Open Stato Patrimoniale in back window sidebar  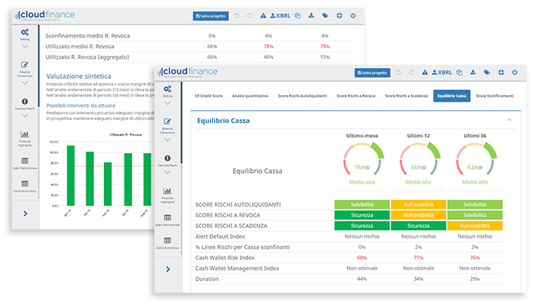(x=25, y=163)
